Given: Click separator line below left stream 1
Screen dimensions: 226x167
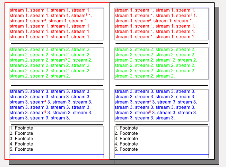Looking at the screenshot, I should (57, 44).
